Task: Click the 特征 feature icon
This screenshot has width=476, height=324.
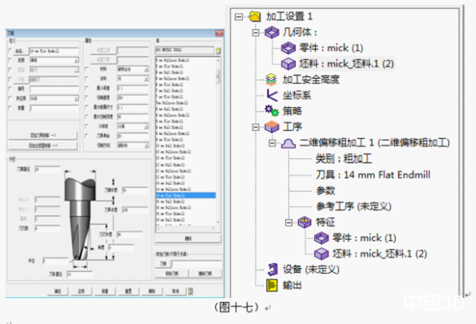Action: pos(305,222)
